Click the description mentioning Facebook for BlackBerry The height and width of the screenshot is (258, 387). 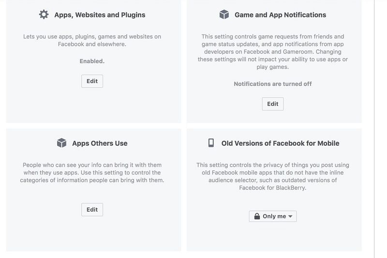[273, 176]
